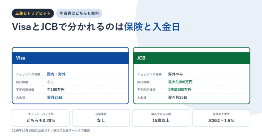The height and width of the screenshot is (137, 262).
Task: Click the ショッピング保険 label in JCB card
Action: tap(149, 74)
